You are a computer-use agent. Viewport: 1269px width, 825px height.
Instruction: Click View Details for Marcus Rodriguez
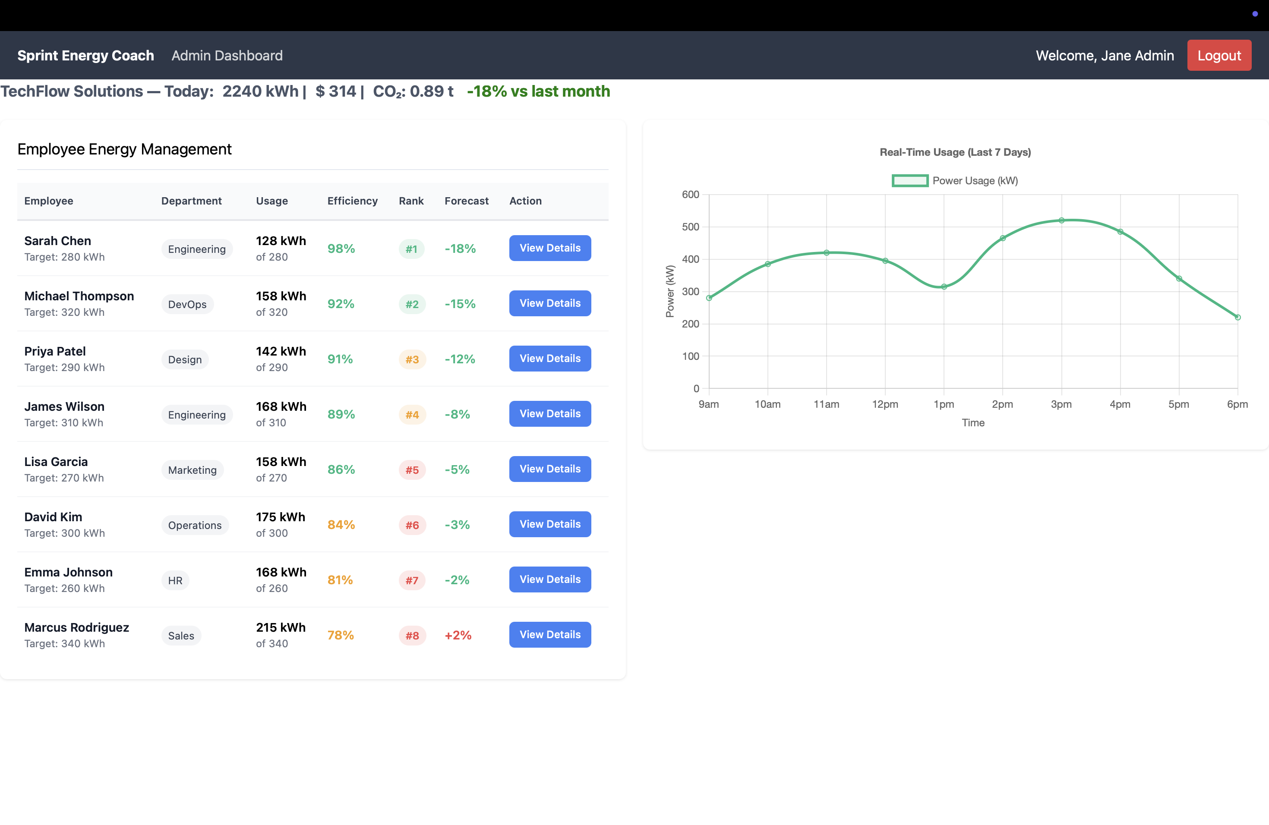[550, 635]
